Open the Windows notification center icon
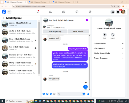The width and height of the screenshot is (129, 103). coord(126,101)
